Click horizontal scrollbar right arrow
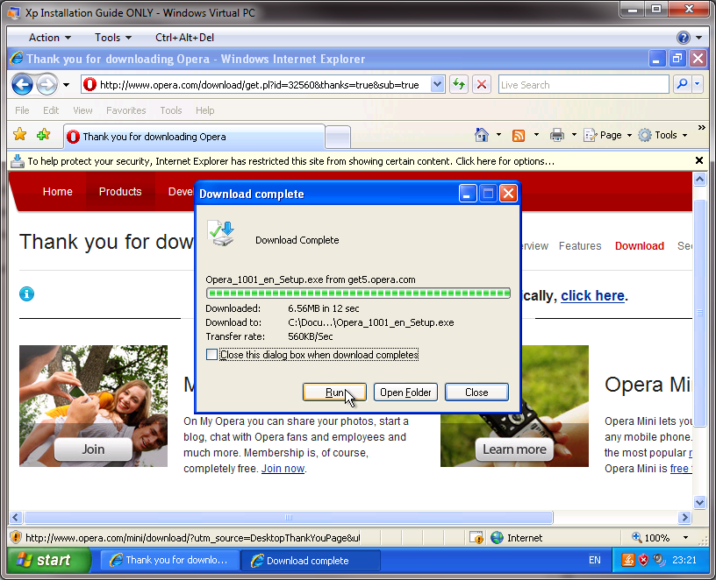 pyautogui.click(x=684, y=517)
